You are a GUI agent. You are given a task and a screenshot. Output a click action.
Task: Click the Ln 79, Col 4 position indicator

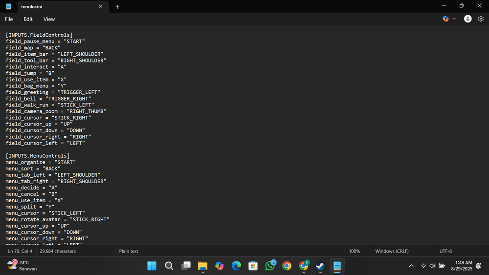coord(20,251)
